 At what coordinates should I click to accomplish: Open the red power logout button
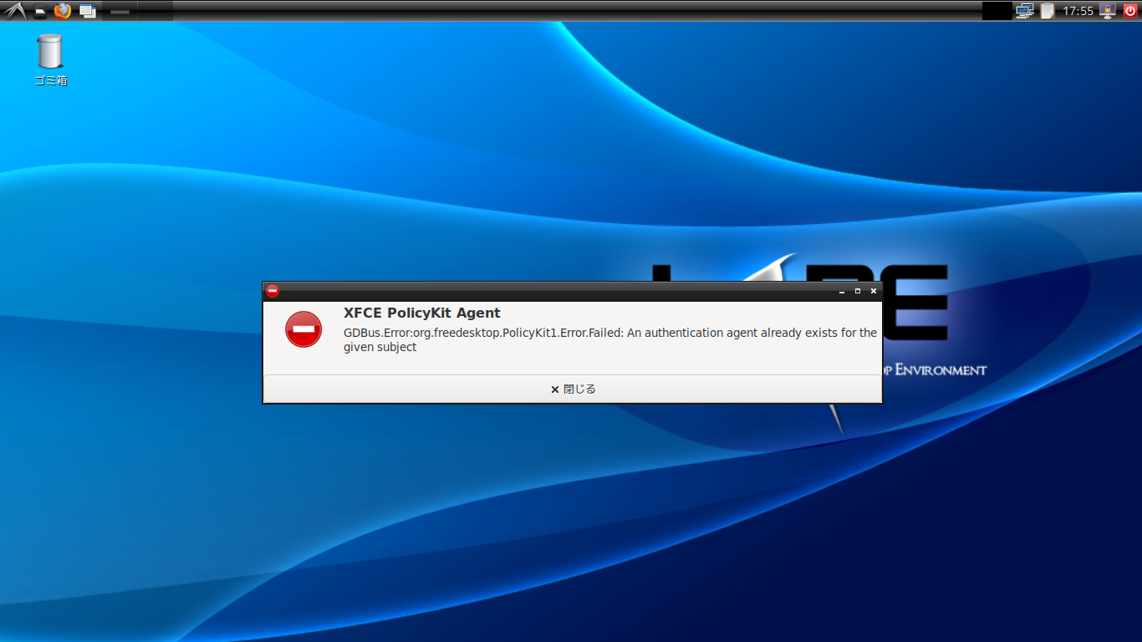pos(1130,11)
